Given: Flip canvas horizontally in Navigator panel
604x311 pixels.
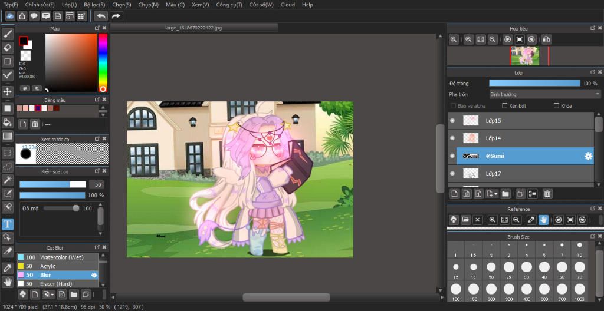Looking at the screenshot, I should [546, 39].
